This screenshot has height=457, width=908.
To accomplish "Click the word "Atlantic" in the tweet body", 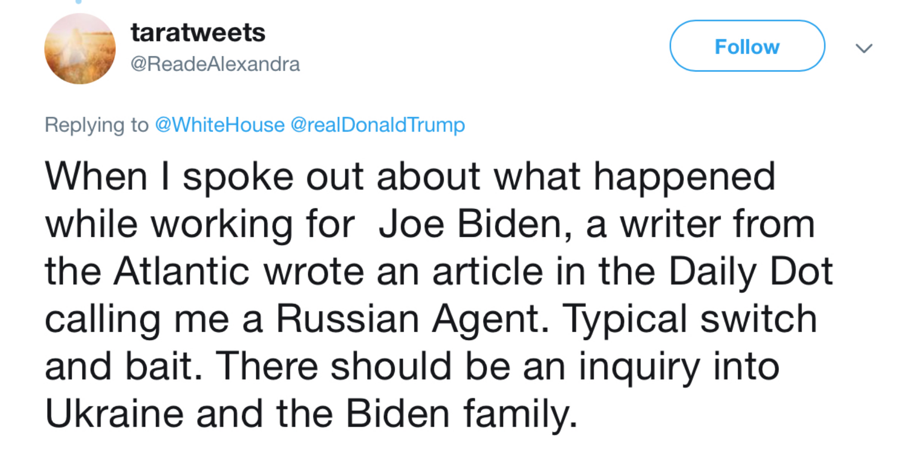I will click(181, 271).
